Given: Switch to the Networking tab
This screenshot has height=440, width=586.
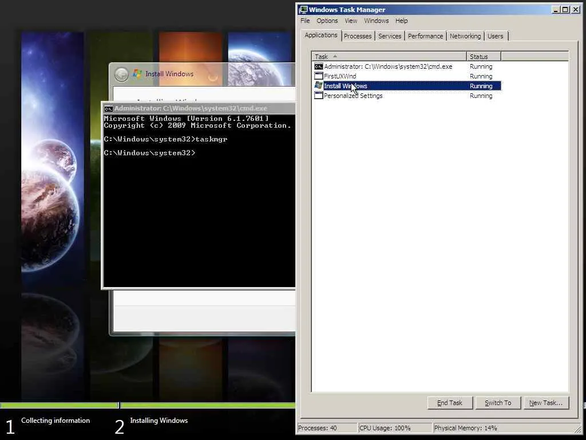Looking at the screenshot, I should [x=465, y=36].
